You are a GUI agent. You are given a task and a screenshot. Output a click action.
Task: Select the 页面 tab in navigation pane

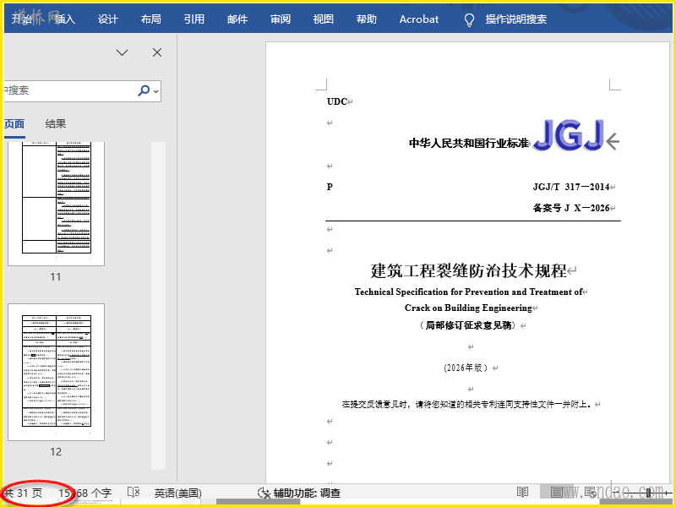(14, 124)
